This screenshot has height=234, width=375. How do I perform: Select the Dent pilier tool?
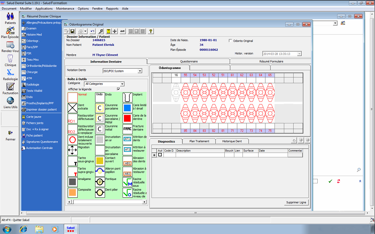click(100, 193)
